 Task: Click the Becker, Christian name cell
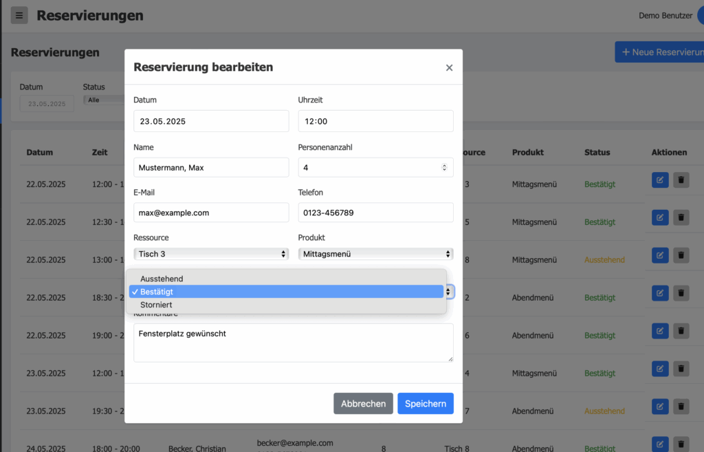click(x=197, y=449)
